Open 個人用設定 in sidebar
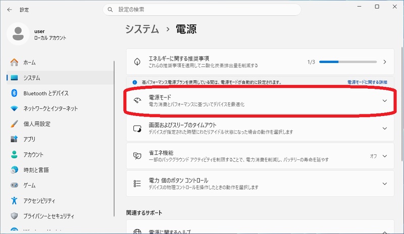This screenshot has height=234, width=404. [x=60, y=124]
